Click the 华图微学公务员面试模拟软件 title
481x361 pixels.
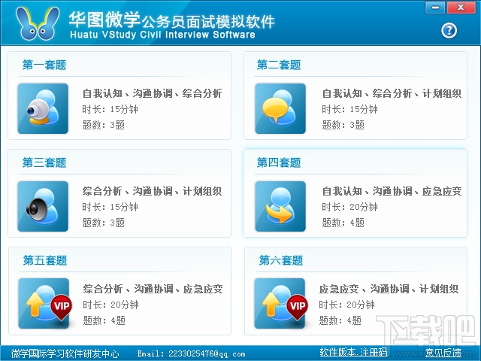pyautogui.click(x=172, y=20)
